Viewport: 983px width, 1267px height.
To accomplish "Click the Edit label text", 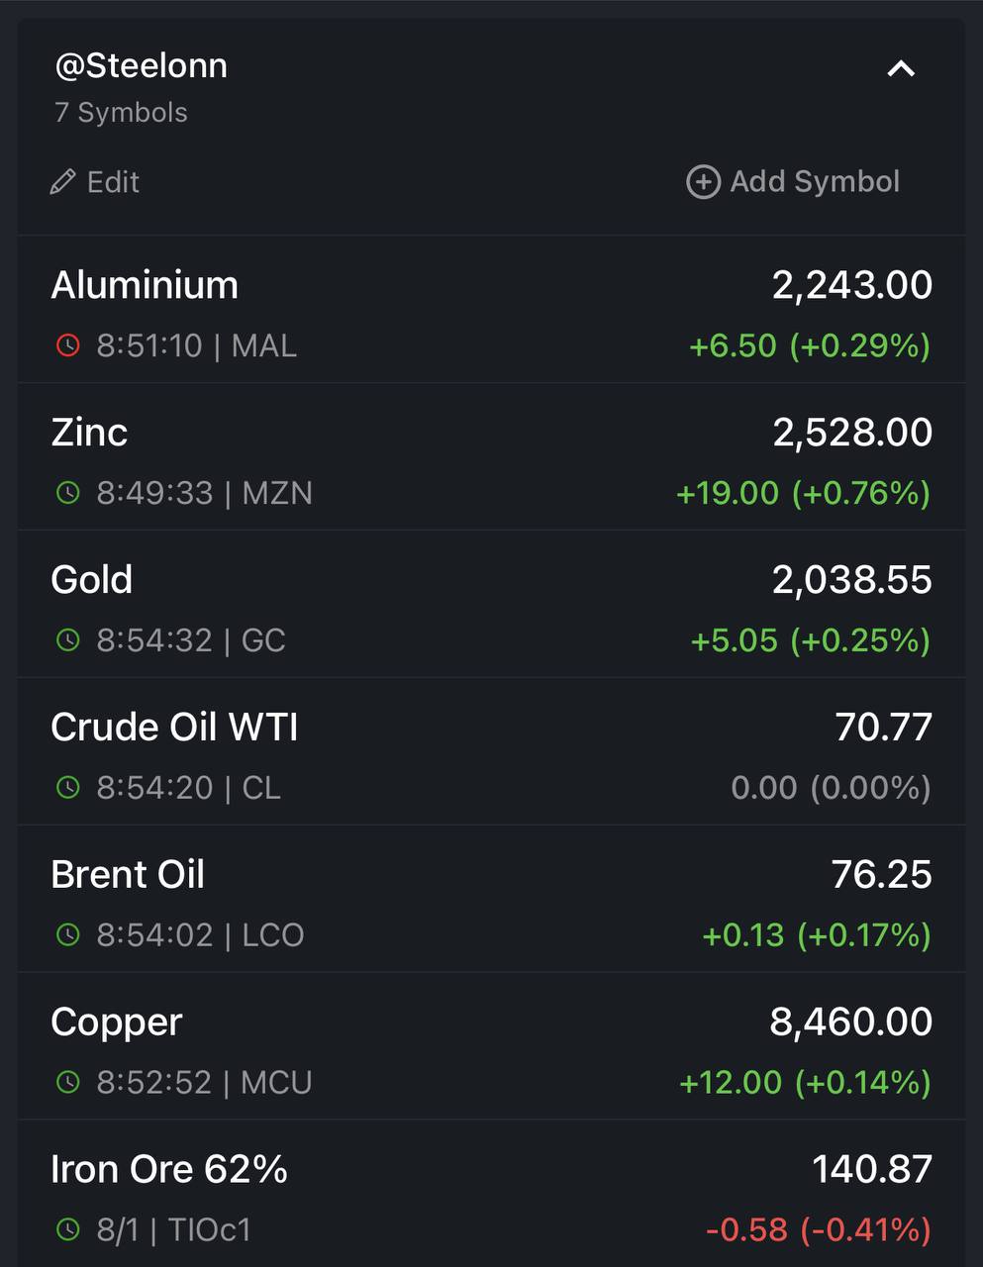I will (113, 182).
